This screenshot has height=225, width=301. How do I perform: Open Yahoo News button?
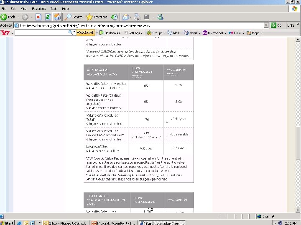192,33
